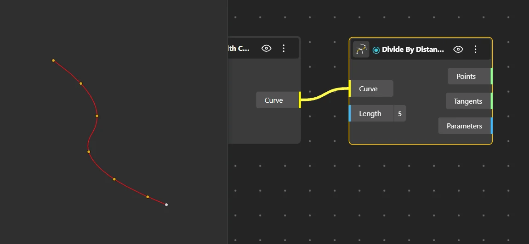
Task: Open three-dot menu of the left partial node
Action: click(x=284, y=49)
